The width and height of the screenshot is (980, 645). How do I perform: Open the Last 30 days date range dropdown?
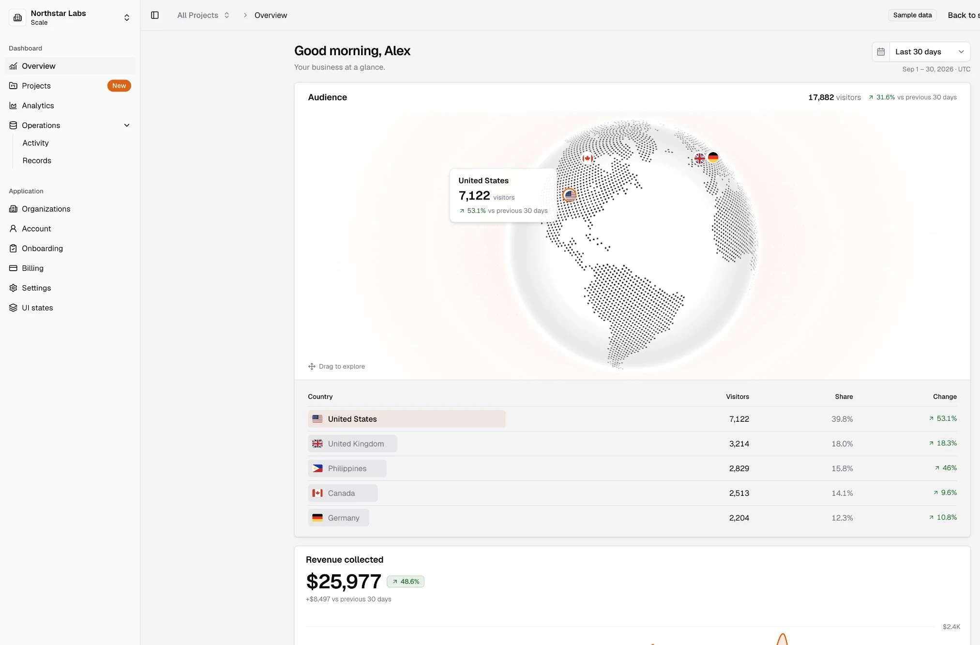[x=930, y=52]
